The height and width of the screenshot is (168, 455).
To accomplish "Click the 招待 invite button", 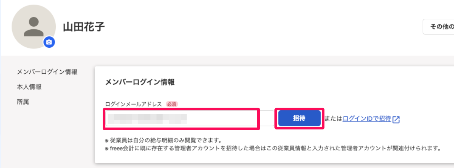I will [x=299, y=118].
